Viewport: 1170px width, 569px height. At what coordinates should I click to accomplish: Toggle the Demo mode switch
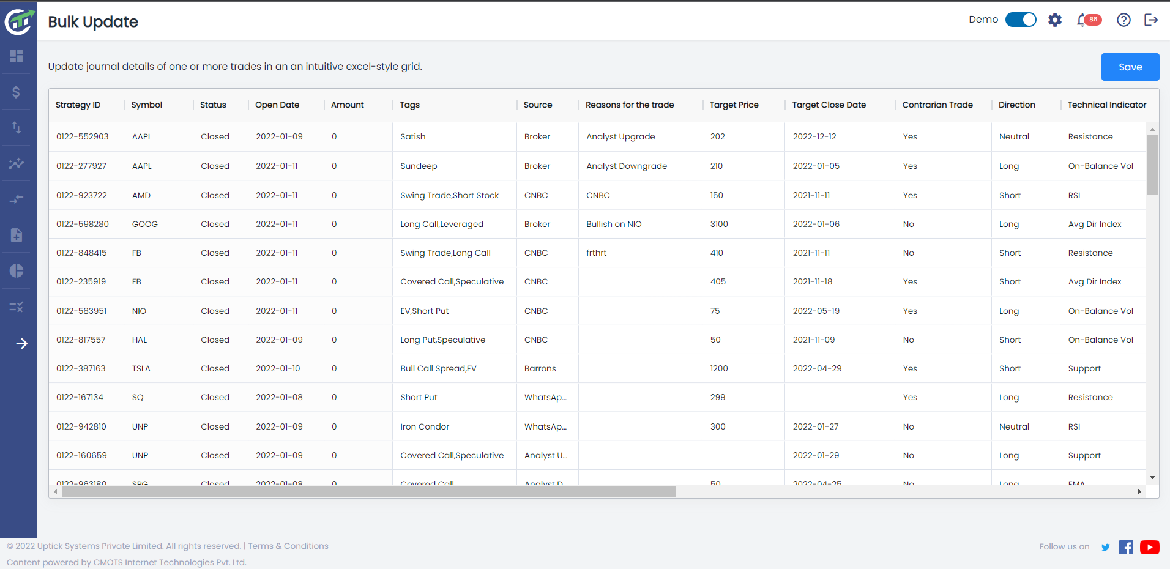point(1021,20)
